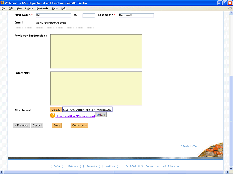Click inside Reviewer Instructions text area
Image resolution: width=233 pixels, height=174 pixels.
(96, 51)
